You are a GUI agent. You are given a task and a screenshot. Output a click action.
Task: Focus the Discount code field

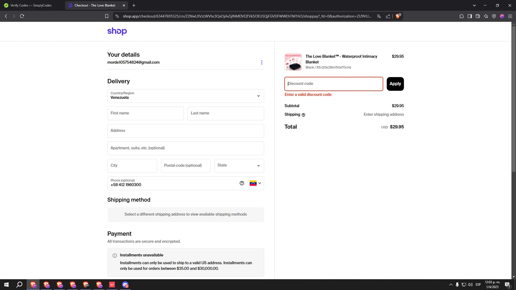tap(334, 84)
